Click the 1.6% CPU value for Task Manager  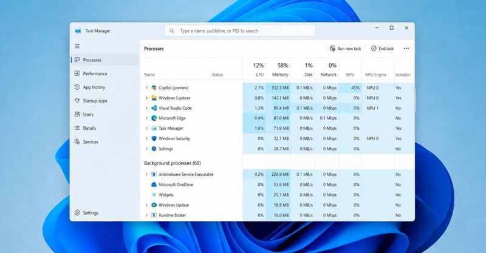(x=259, y=128)
